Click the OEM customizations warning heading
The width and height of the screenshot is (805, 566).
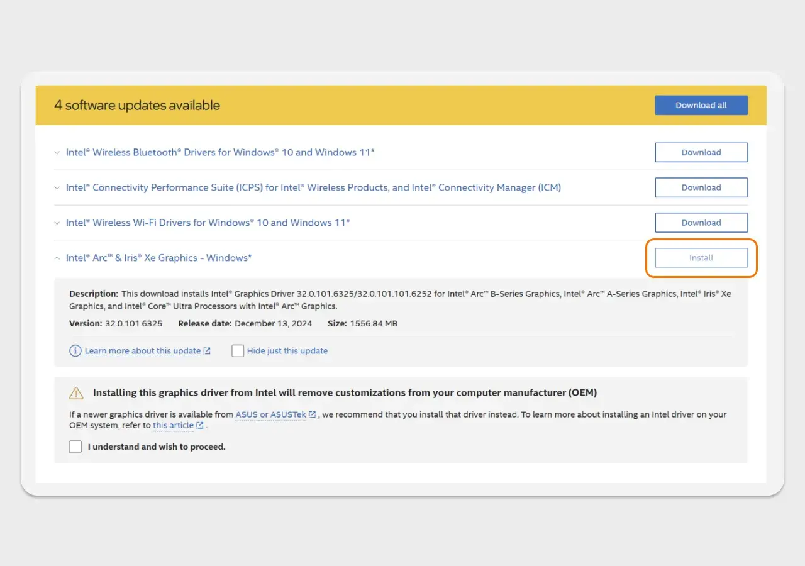(345, 393)
